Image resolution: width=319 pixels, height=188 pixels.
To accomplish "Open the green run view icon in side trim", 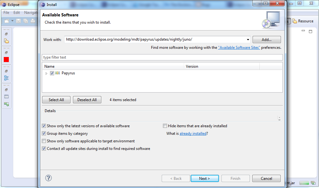I will point(6,104).
